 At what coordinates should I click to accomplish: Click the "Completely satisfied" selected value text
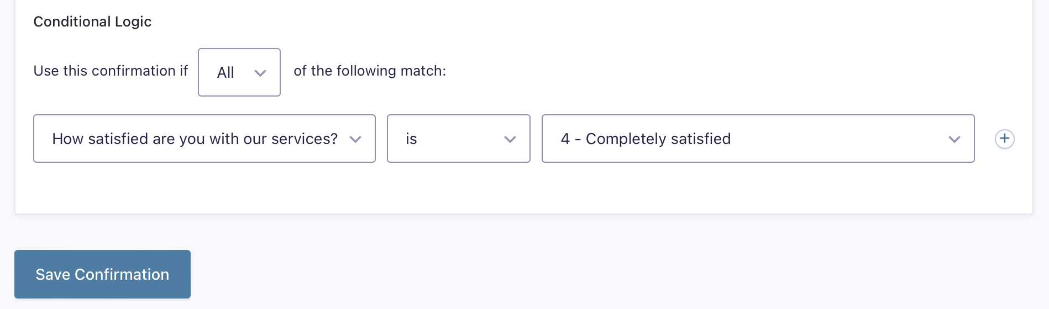[x=658, y=138]
